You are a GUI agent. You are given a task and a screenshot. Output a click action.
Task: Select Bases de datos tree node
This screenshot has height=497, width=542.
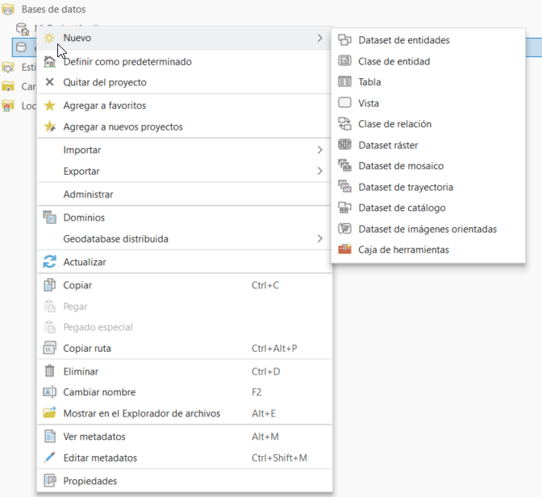tap(53, 9)
